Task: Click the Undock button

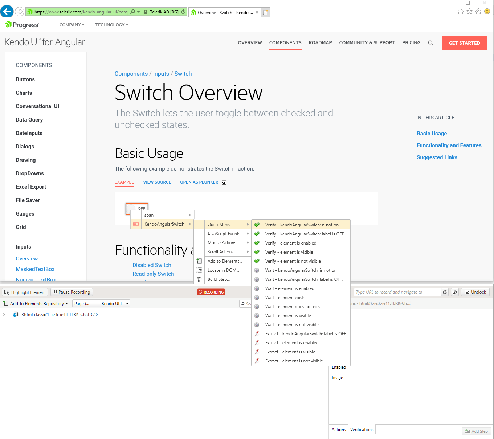Action: [x=475, y=292]
